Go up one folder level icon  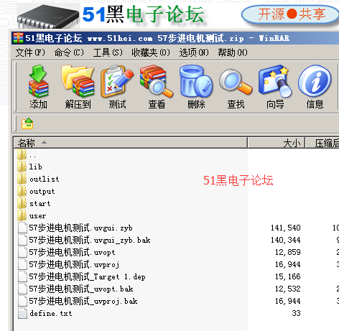pyautogui.click(x=27, y=123)
